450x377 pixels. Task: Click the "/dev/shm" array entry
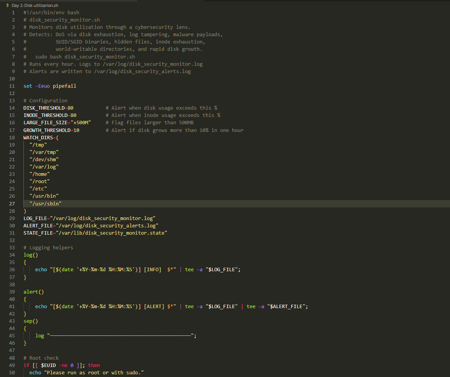click(x=44, y=159)
